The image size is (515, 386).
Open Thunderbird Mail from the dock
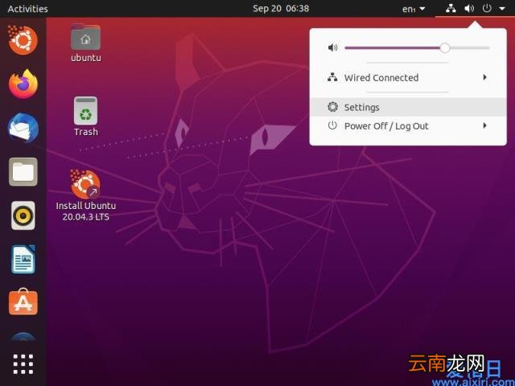tap(23, 128)
